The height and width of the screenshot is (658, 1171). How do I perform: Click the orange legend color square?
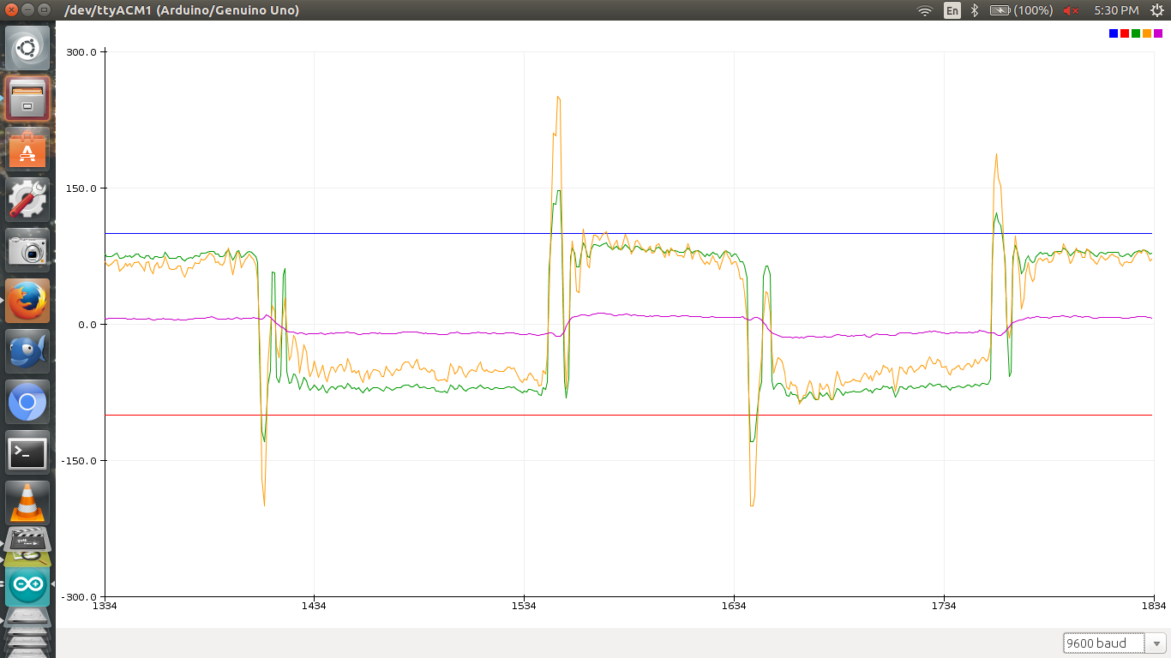point(1147,33)
